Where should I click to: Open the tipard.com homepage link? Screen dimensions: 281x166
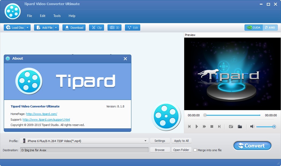(x=42, y=114)
